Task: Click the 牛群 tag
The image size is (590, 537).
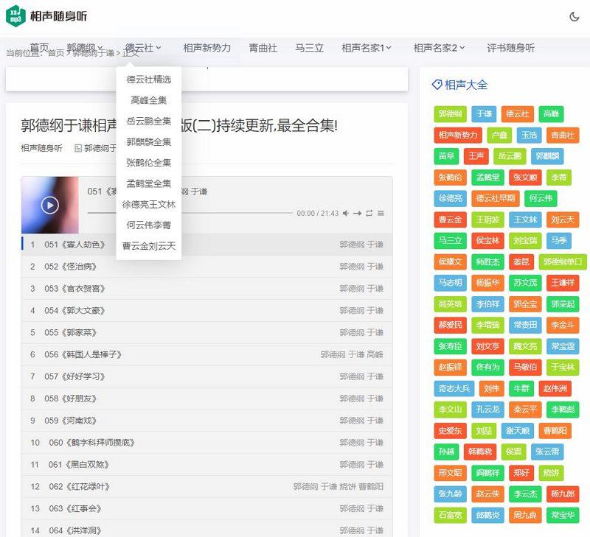Action: coord(521,388)
